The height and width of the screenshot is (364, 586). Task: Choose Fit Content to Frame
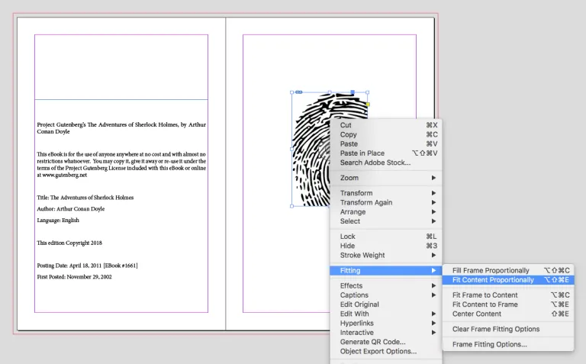click(508, 304)
